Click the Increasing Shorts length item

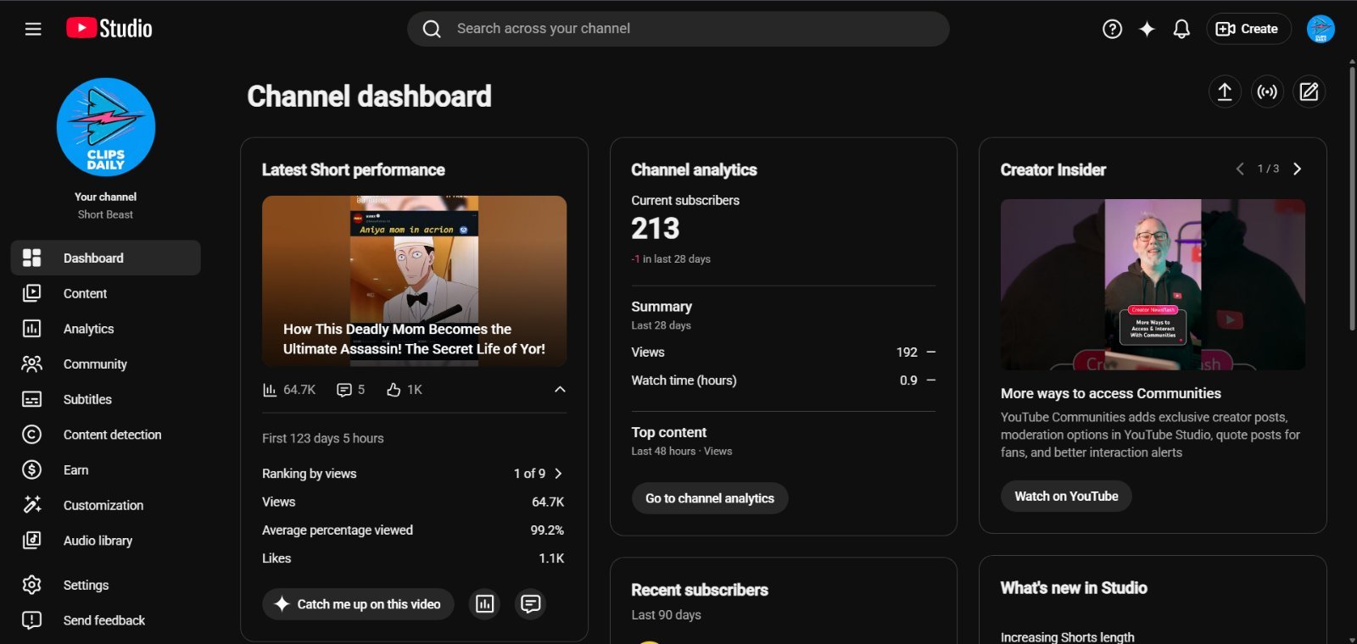pos(1067,637)
